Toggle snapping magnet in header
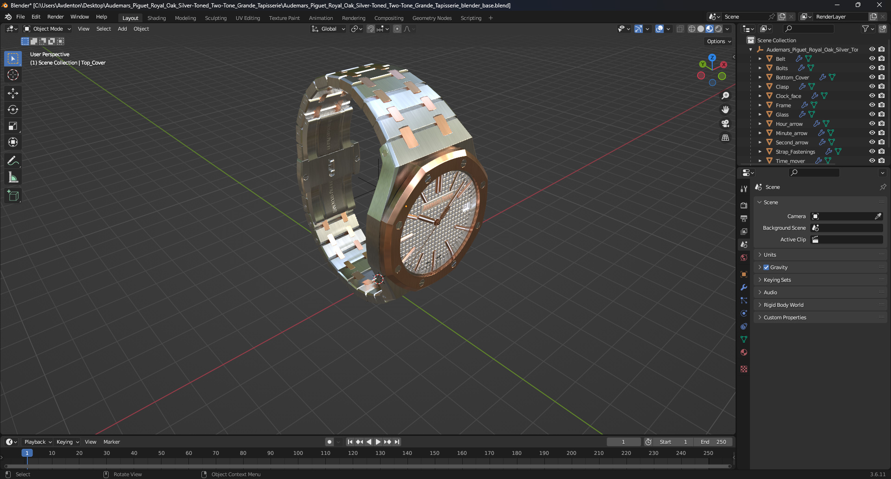Viewport: 891px width, 479px height. tap(370, 29)
